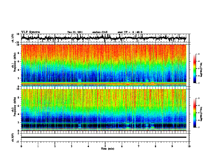The height and width of the screenshot is (164, 213).
Task: Click time axis tick label "5"
Action: (x=105, y=146)
